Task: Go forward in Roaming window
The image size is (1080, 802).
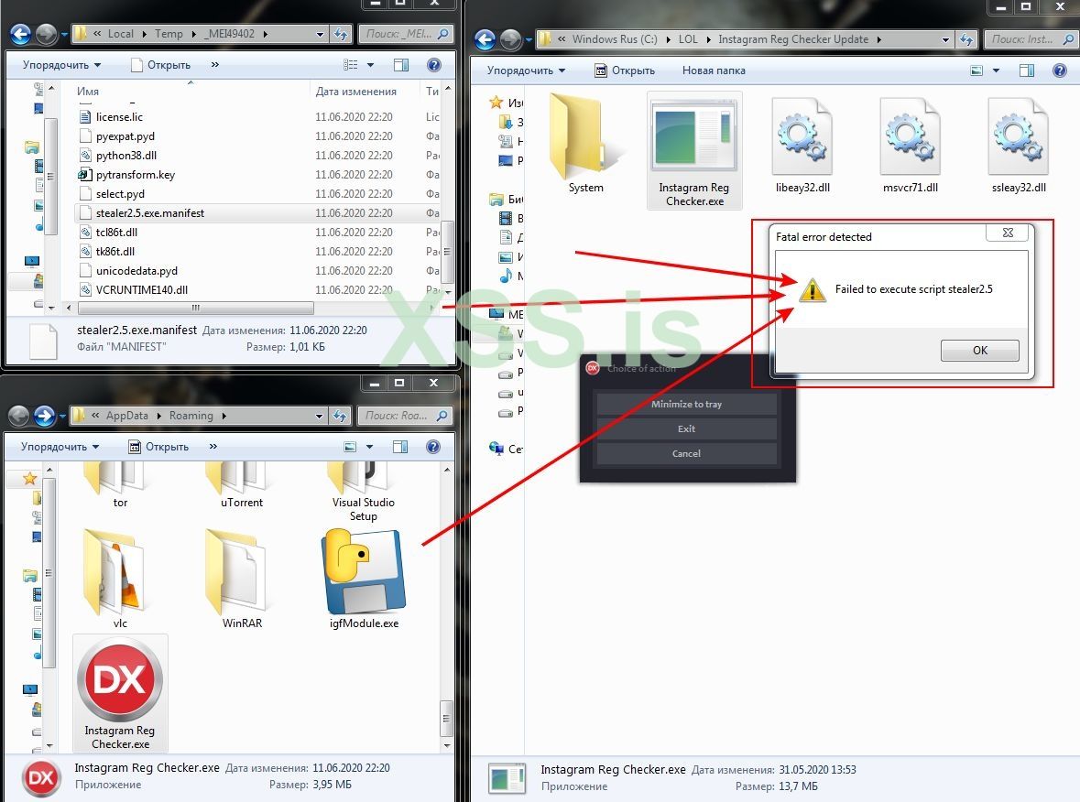Action: (x=45, y=415)
